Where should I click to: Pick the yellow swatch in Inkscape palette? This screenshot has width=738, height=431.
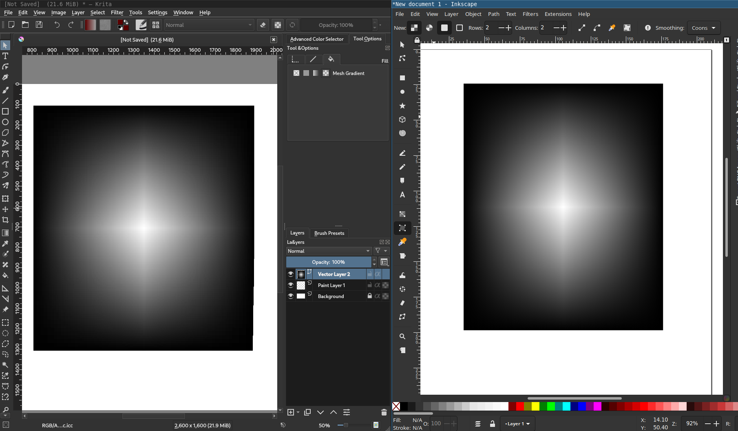[535, 406]
